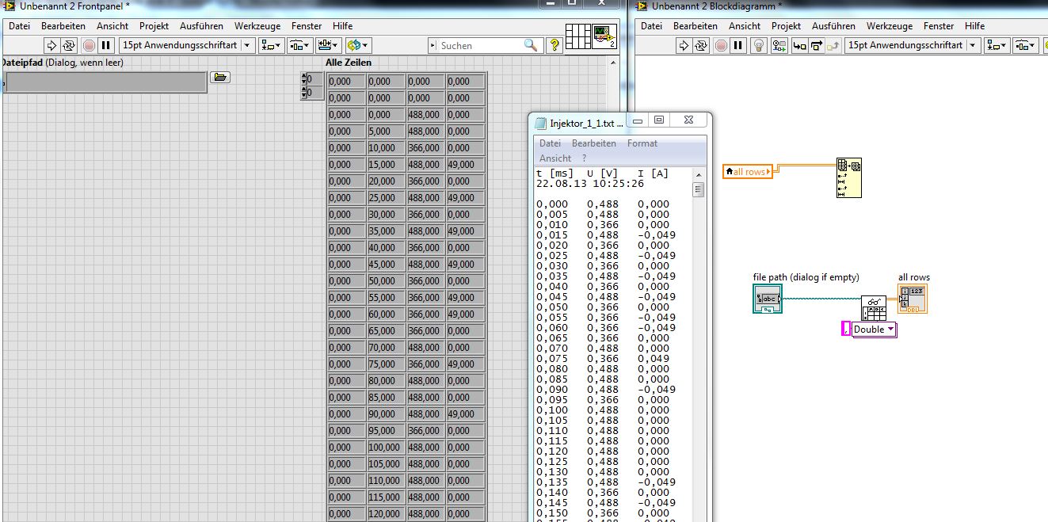The height and width of the screenshot is (522, 1048).
Task: Click Run arrow in Frontpanel toolbar
Action: click(51, 46)
